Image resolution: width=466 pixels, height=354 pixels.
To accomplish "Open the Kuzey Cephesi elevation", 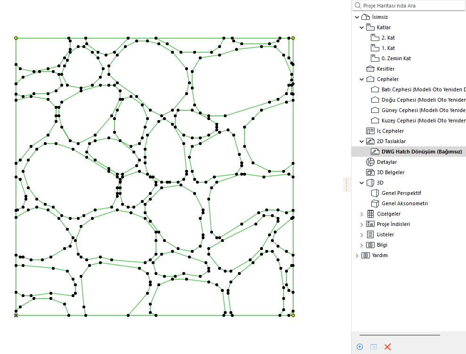I will [424, 121].
